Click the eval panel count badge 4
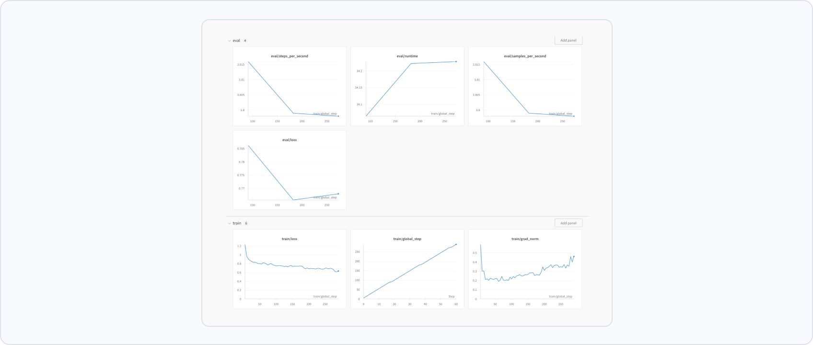 pyautogui.click(x=245, y=41)
